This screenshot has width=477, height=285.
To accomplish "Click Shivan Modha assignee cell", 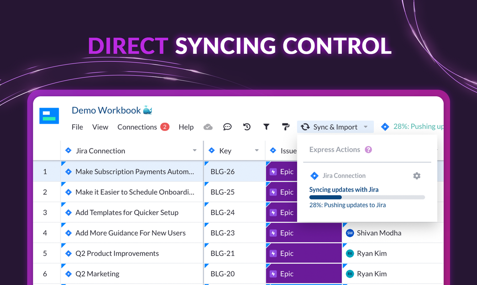I will (x=393, y=233).
